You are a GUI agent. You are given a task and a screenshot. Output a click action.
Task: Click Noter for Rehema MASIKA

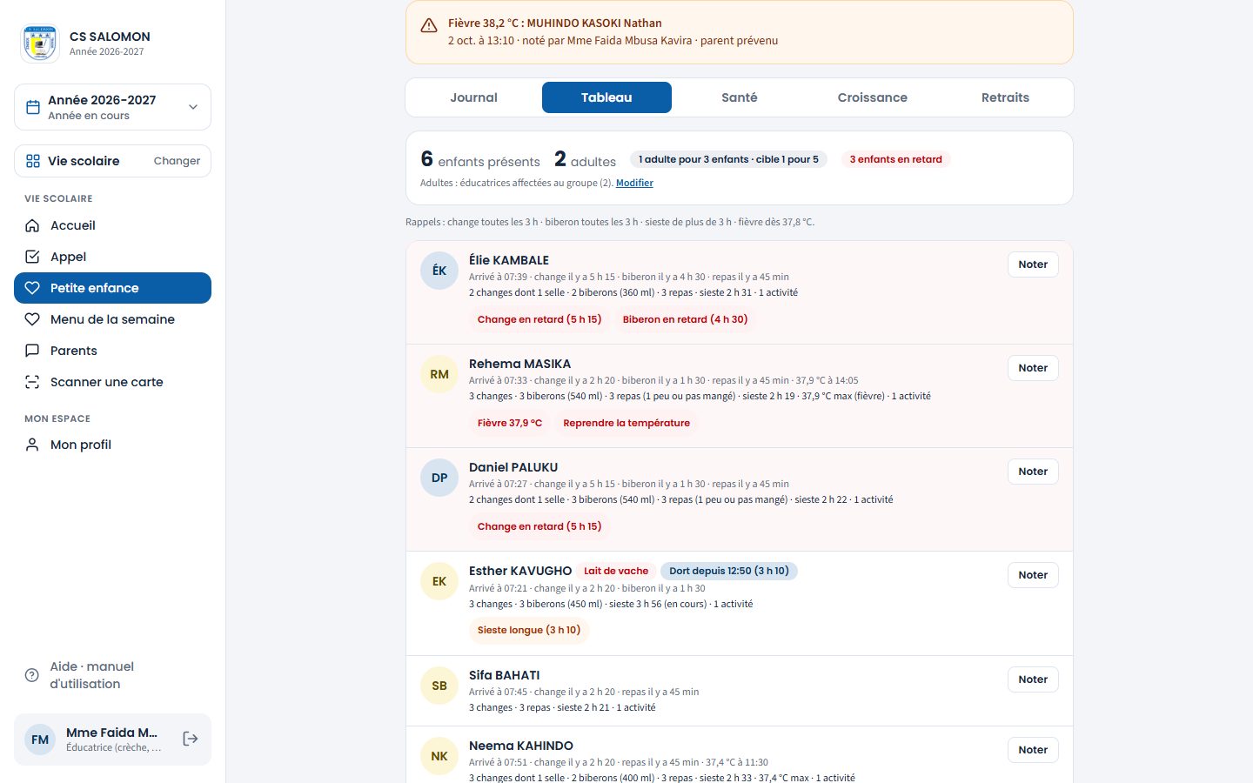[x=1033, y=368]
